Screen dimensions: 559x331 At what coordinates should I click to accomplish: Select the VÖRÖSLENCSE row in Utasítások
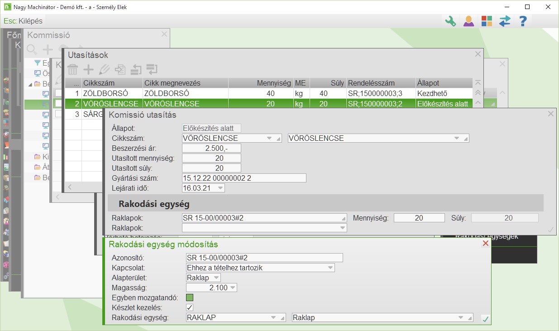(x=268, y=104)
